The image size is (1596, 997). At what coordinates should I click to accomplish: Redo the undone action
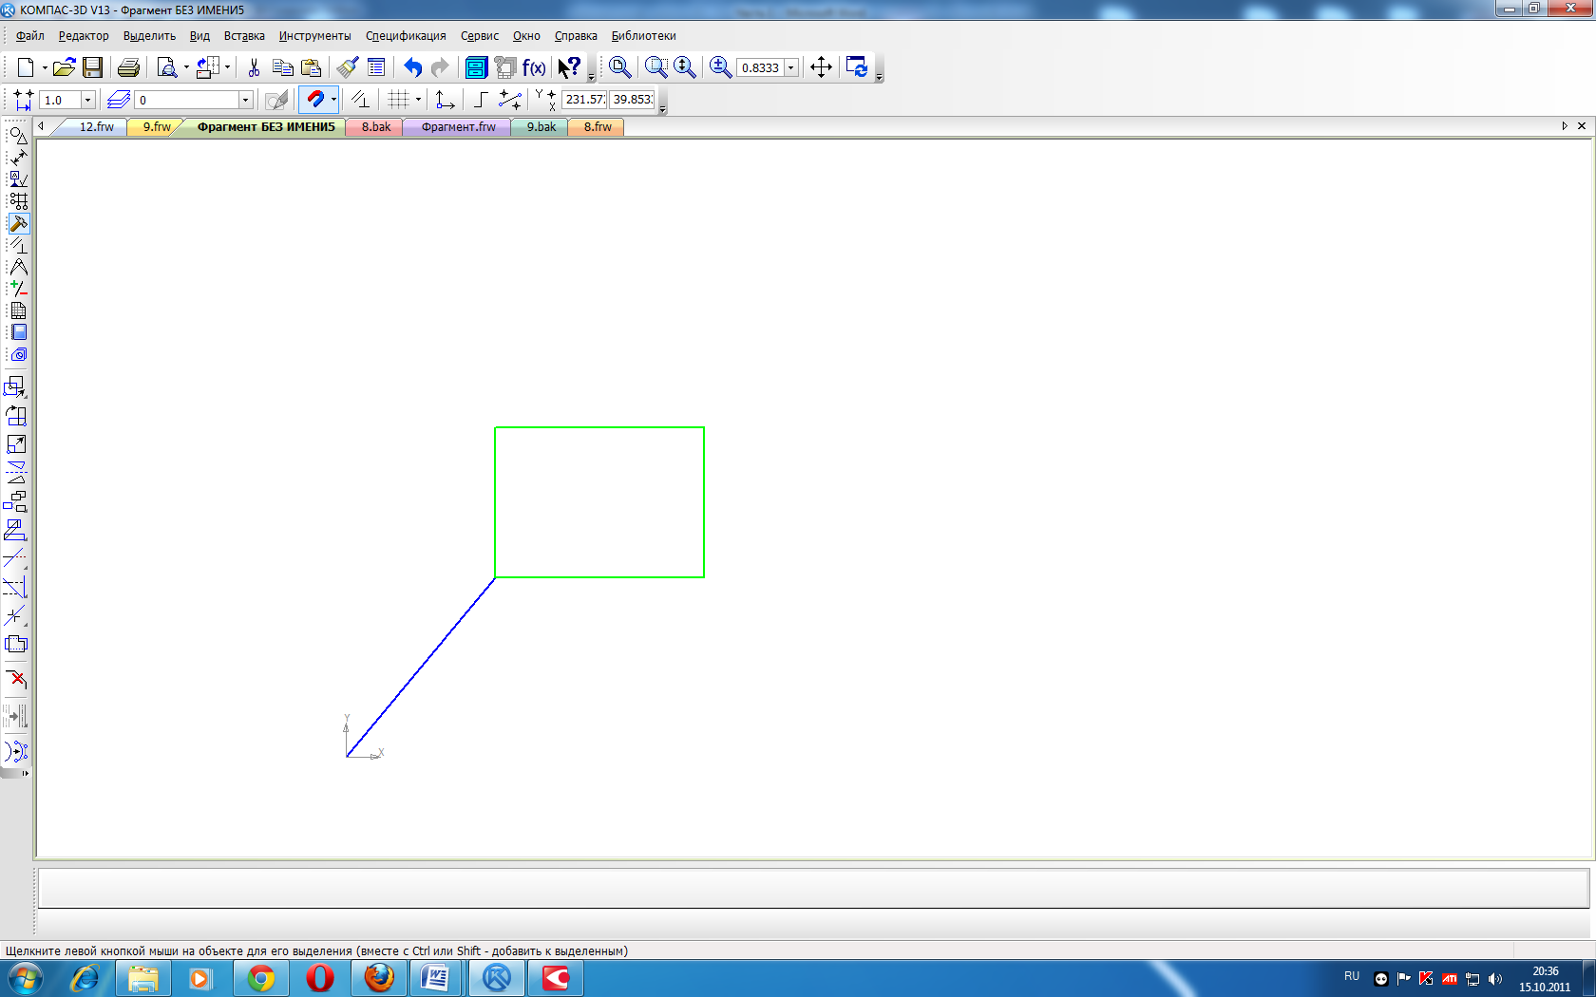click(x=440, y=67)
